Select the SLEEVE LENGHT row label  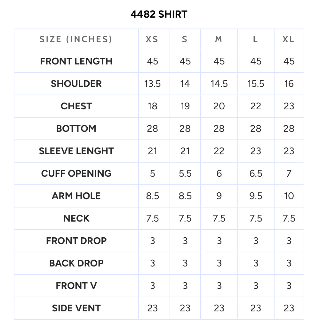[x=76, y=151]
